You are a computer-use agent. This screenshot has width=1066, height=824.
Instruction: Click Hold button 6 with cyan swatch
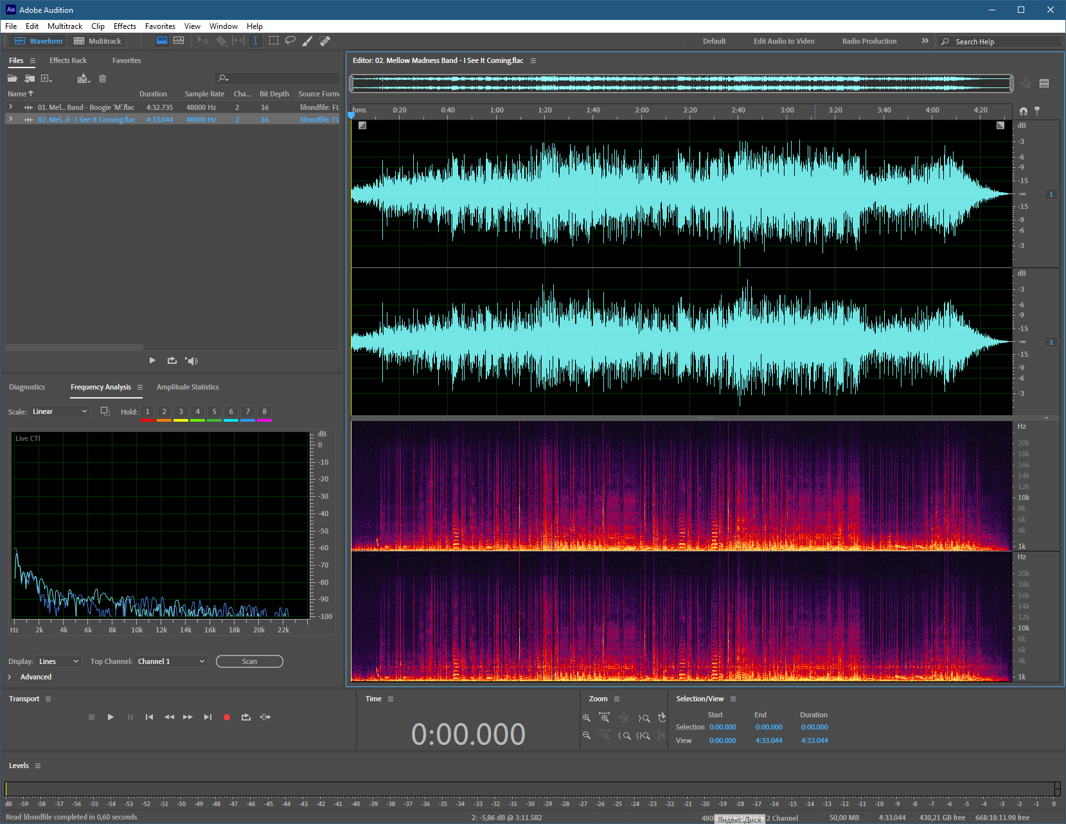tap(231, 411)
